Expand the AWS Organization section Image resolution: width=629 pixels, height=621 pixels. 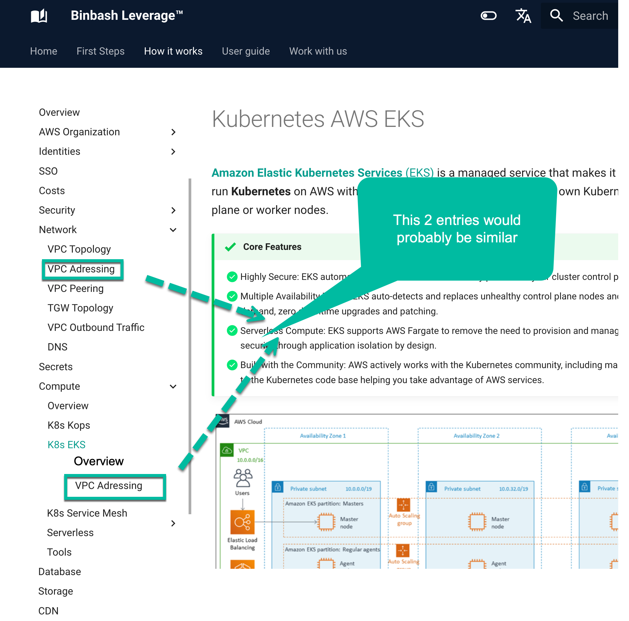(x=174, y=132)
